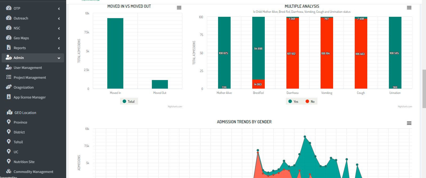The image size is (426, 178).
Task: Click the OTP dashboard gauge icon
Action: click(9, 8)
